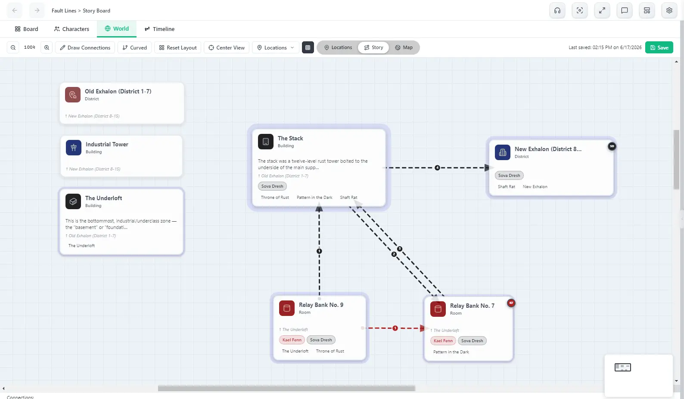Click the green Save button
Screen dimensions: 684x399
tap(659, 48)
